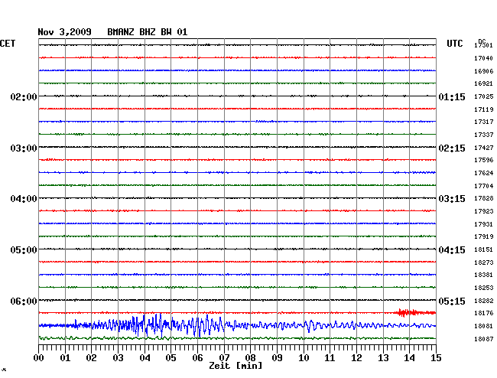Select the station label BMANZ BHZ BW 01
The image size is (497, 378).
[148, 31]
